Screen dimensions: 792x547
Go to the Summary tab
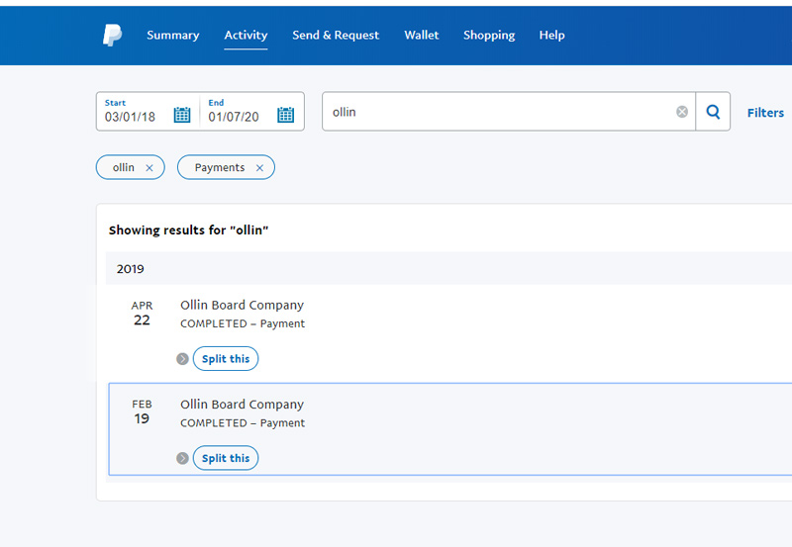click(172, 35)
